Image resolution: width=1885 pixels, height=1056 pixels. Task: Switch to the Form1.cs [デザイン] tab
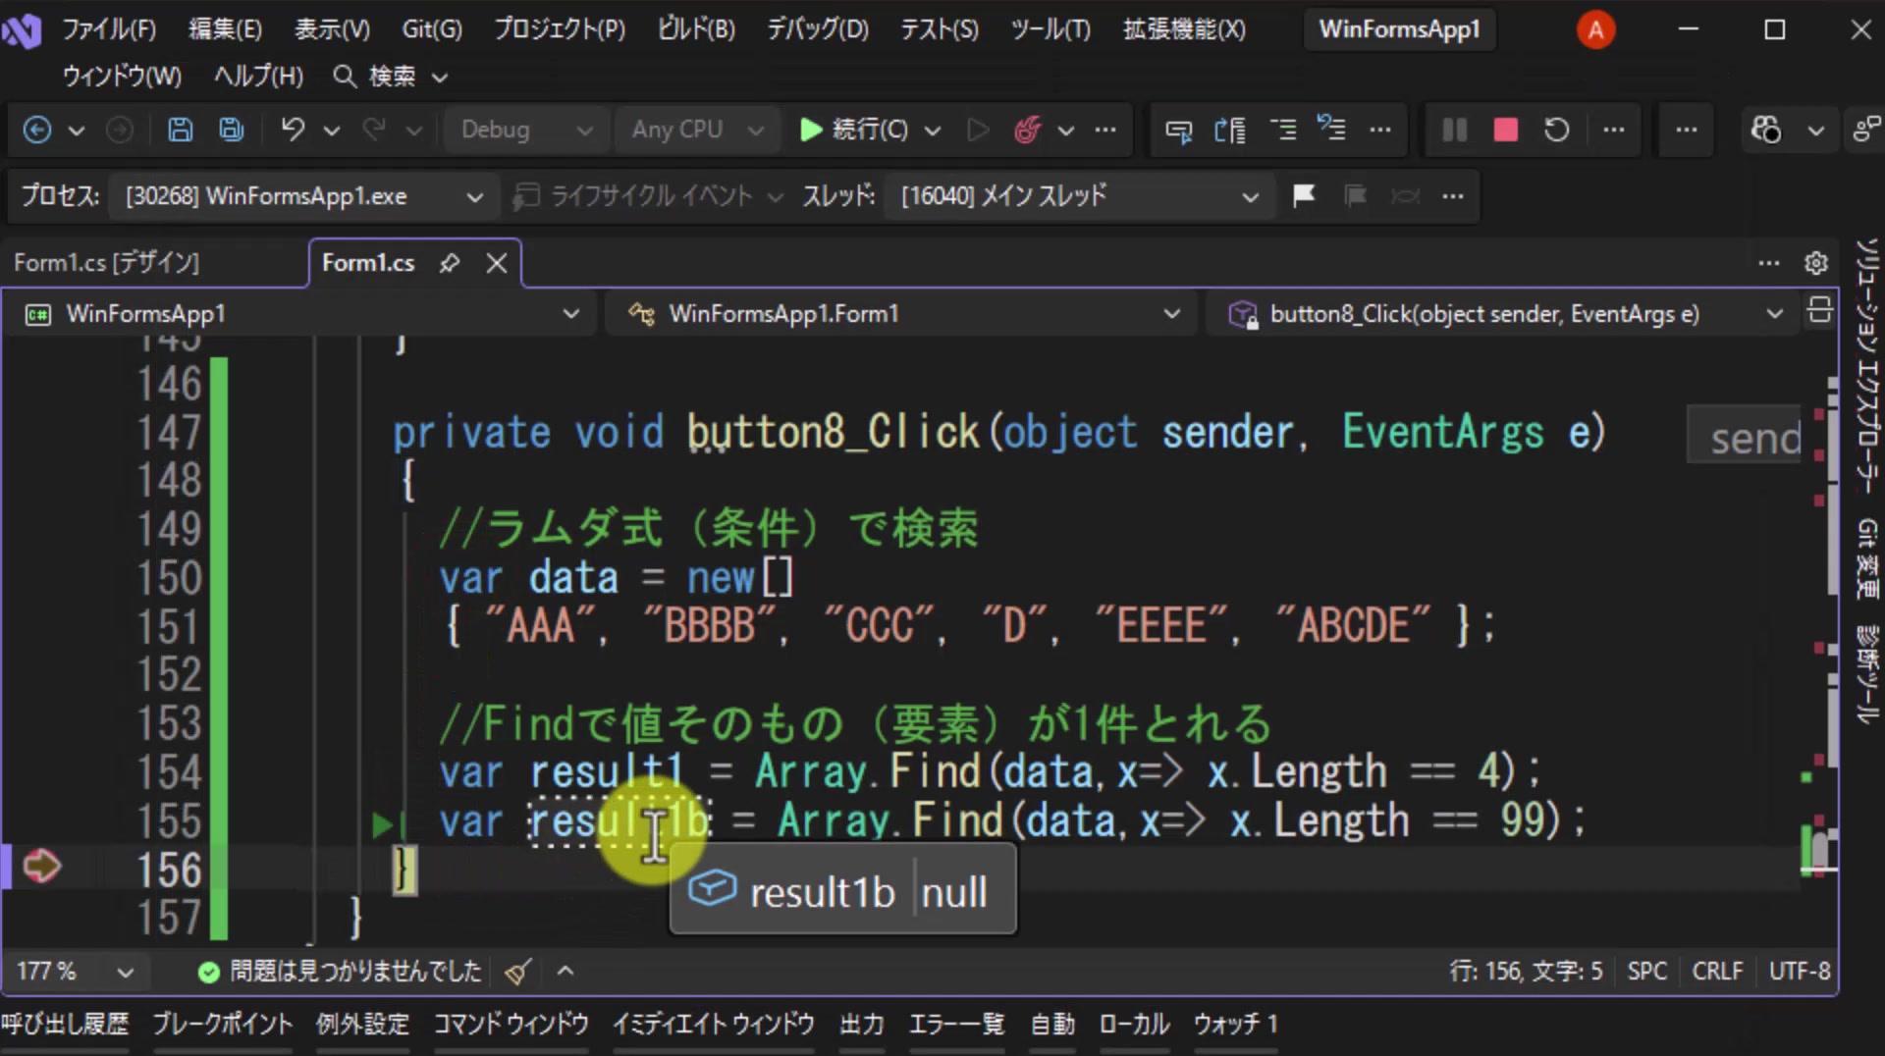pyautogui.click(x=106, y=263)
